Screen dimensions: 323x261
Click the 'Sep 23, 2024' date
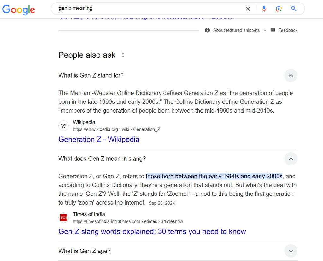(x=162, y=203)
